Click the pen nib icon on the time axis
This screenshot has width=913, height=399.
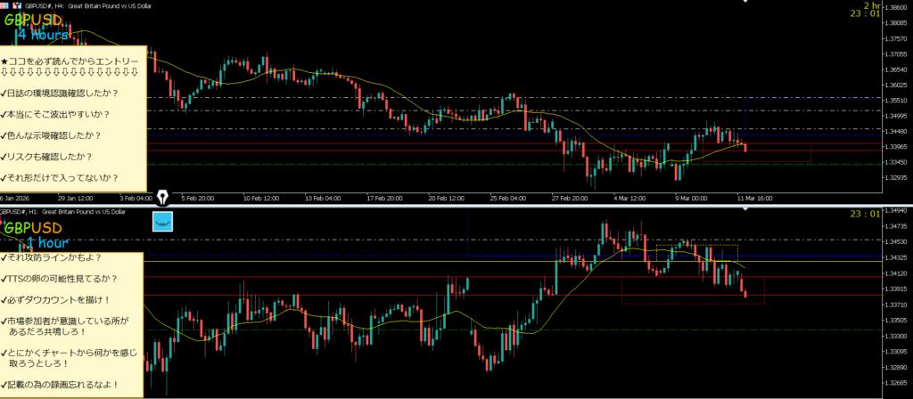coord(163,196)
